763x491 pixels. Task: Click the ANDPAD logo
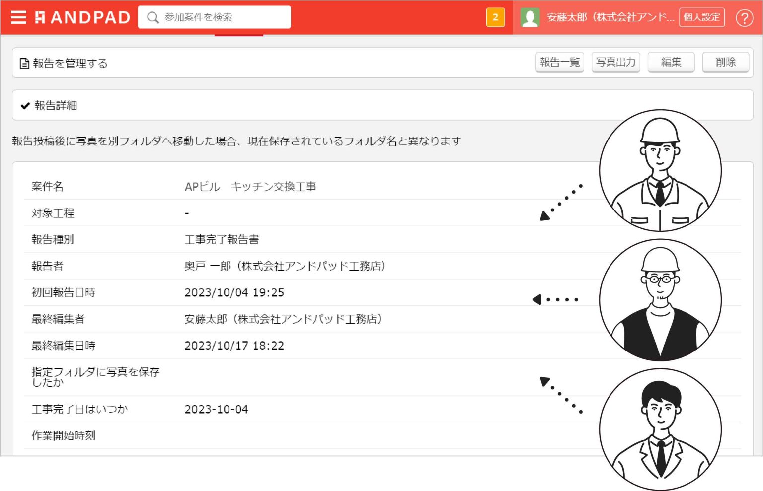[82, 17]
